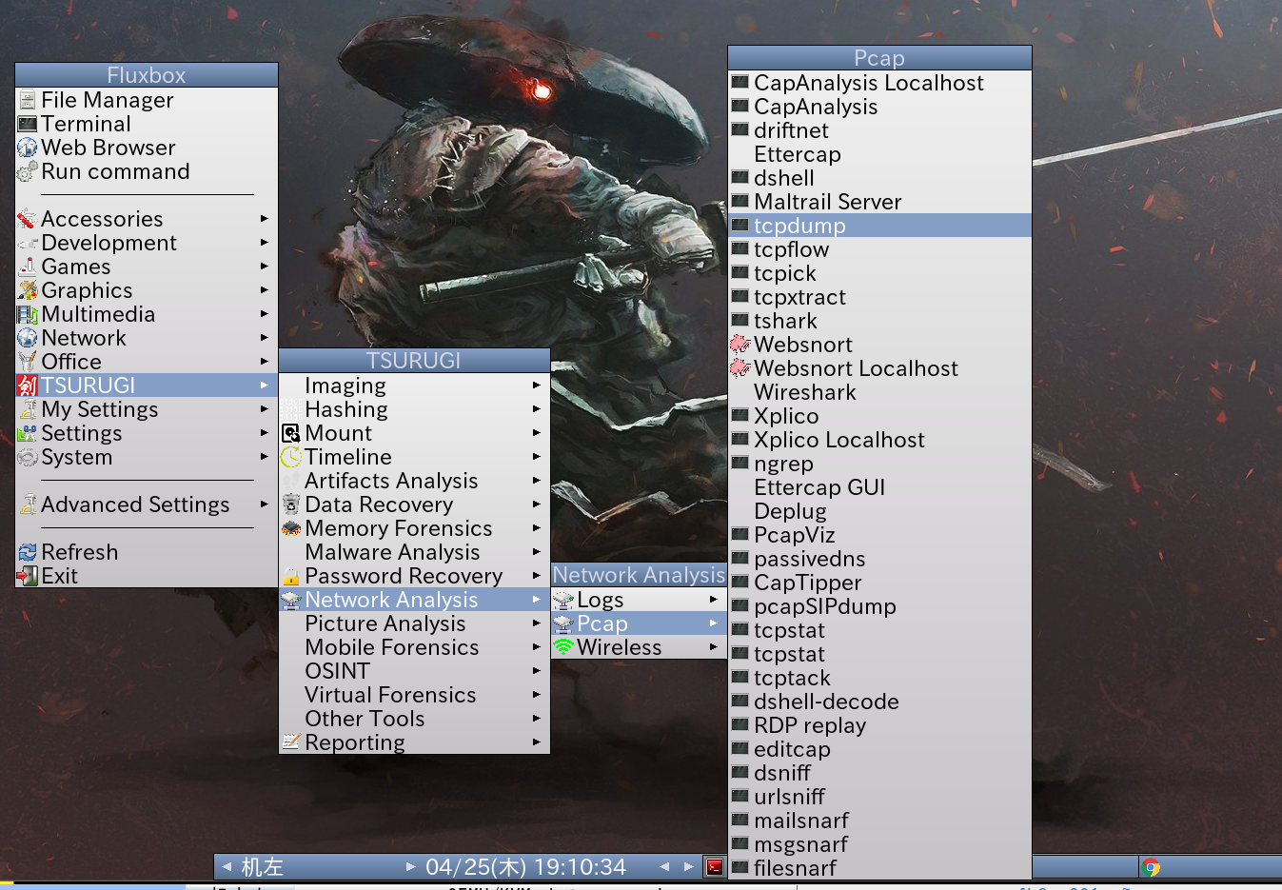Expand the Picture Analysis submenu arrow

tap(537, 623)
